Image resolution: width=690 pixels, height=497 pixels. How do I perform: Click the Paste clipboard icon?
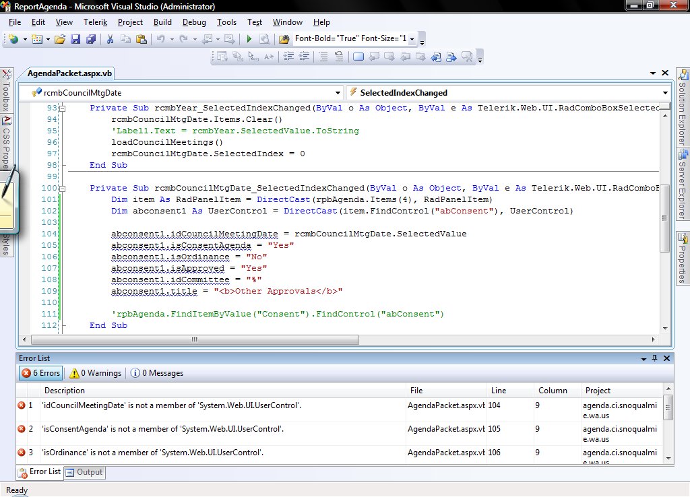pos(141,39)
